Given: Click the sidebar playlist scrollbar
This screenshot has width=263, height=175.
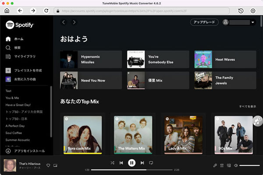Looking at the screenshot, I should [x=51, y=112].
